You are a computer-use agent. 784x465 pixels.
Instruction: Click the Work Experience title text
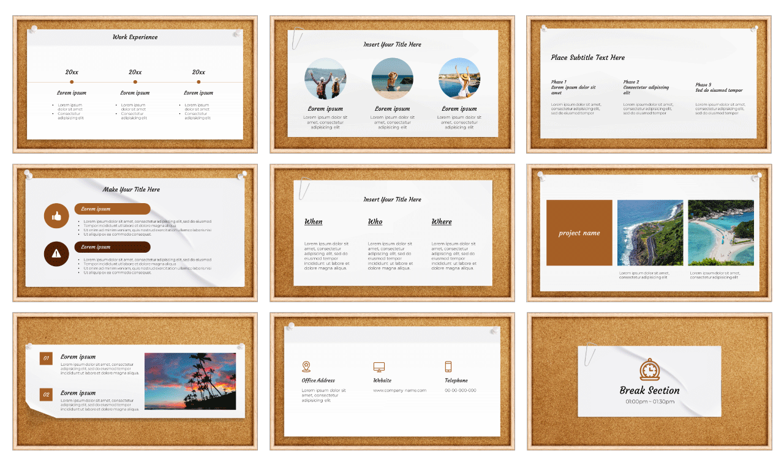point(135,37)
